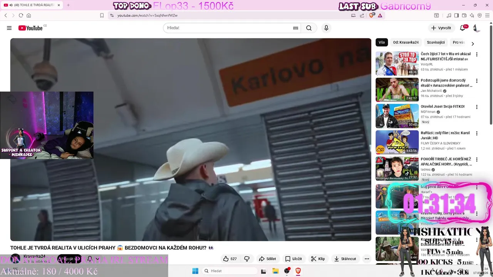Click the Sdílet share button
Screen dimensions: 493x277
267,259
